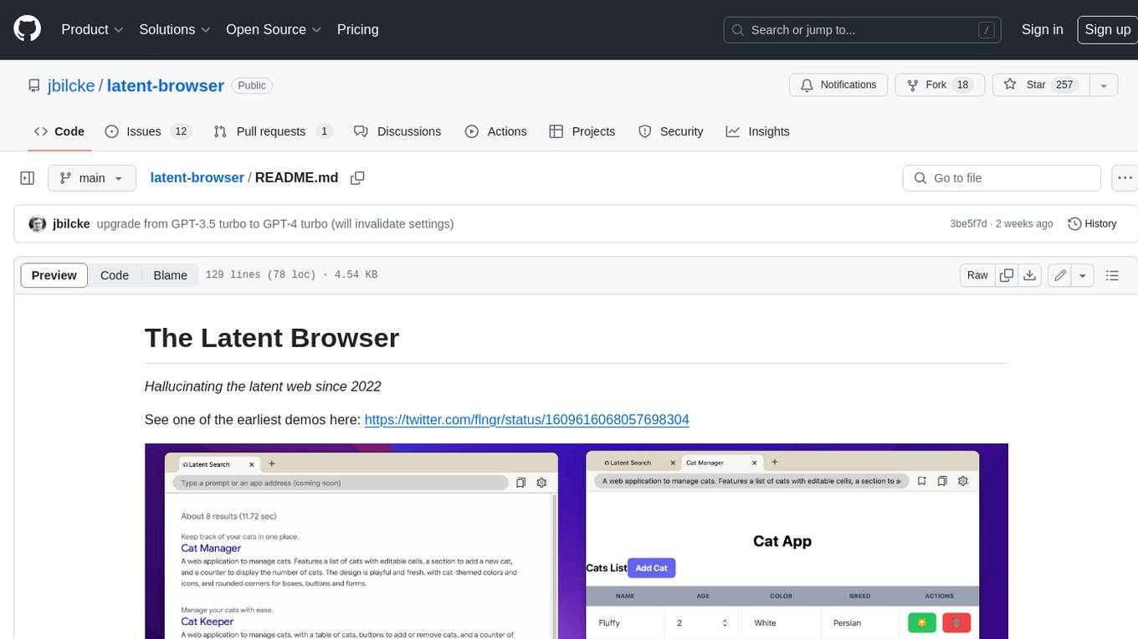Viewport: 1138px width, 639px height.
Task: Switch to the Code tab
Action: click(x=59, y=131)
